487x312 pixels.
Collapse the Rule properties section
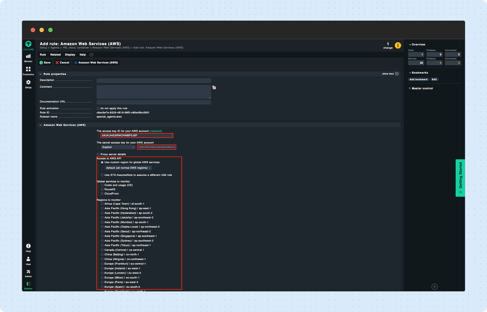(x=41, y=74)
